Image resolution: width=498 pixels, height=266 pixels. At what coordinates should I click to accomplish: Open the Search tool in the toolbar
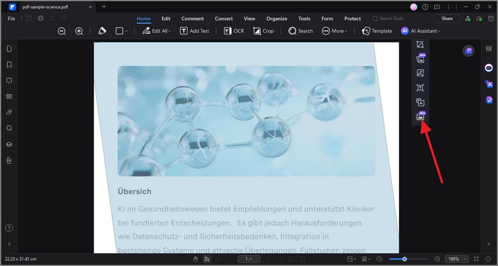tap(301, 31)
